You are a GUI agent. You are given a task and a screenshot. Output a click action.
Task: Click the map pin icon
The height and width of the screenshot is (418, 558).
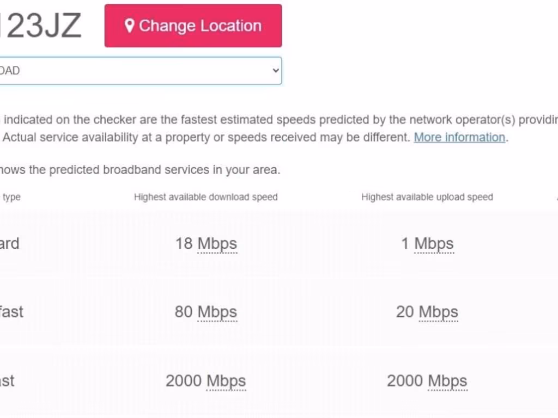[129, 26]
